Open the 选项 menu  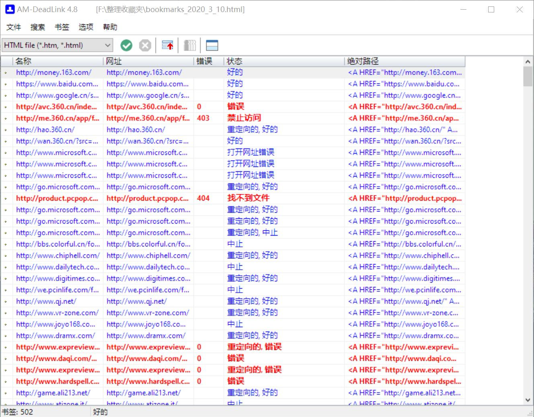(86, 27)
